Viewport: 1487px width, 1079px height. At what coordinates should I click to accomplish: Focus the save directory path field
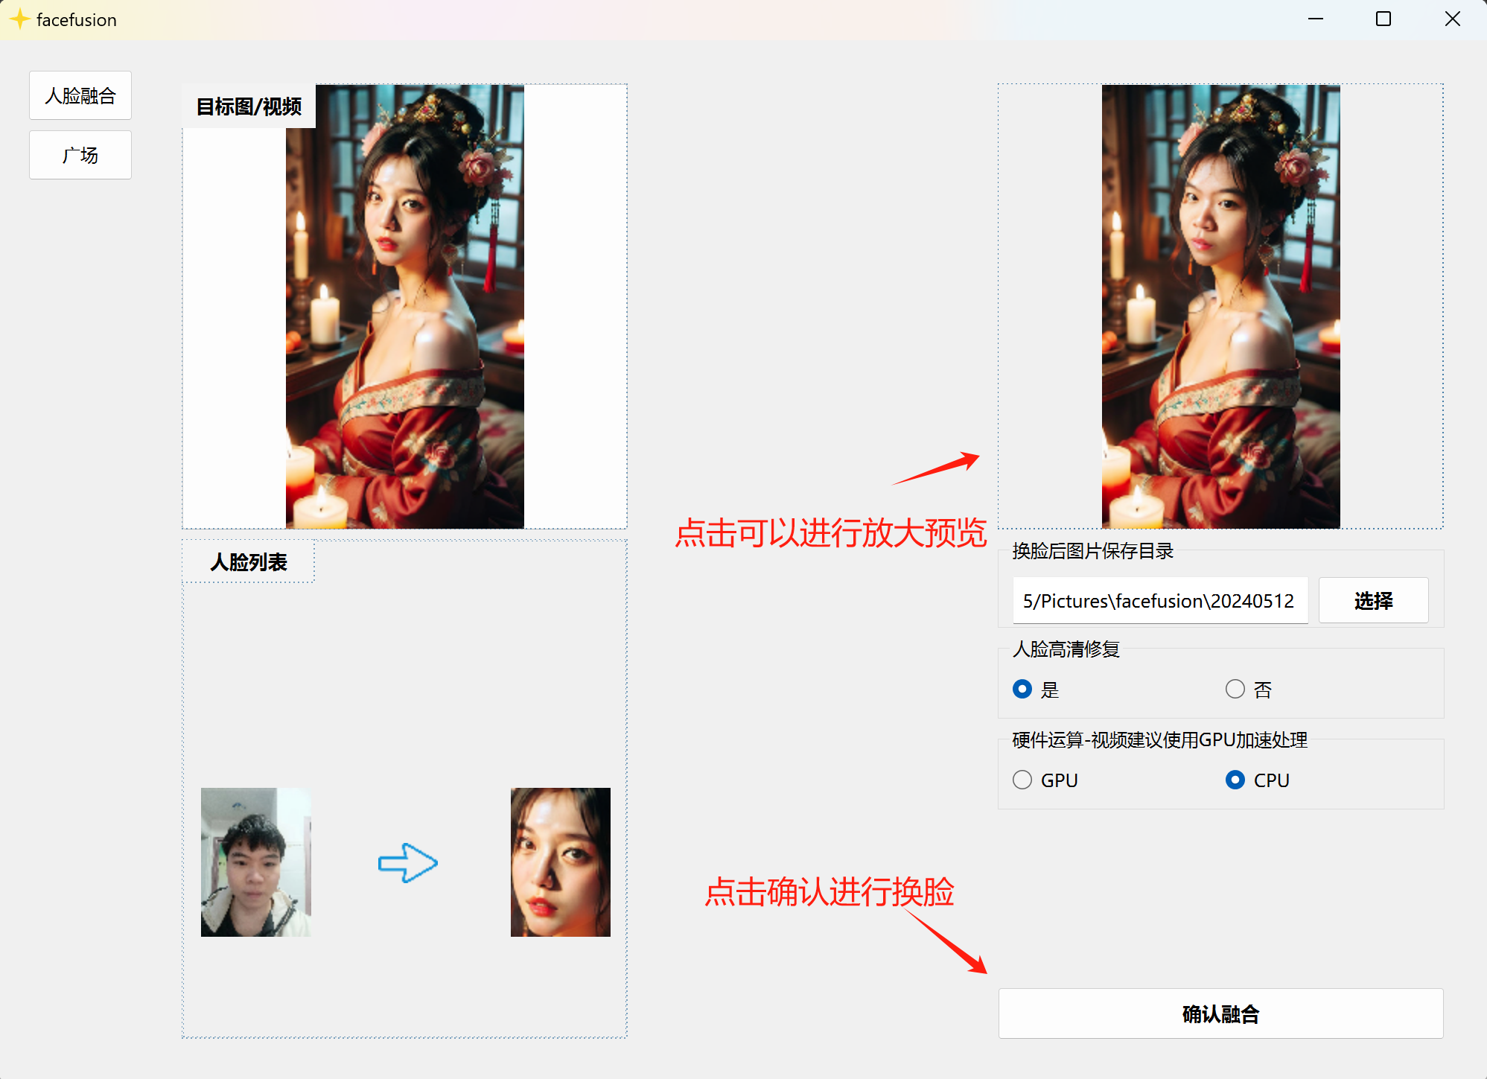click(1160, 601)
